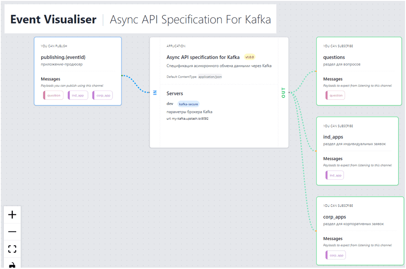Image resolution: width=406 pixels, height=269 pixels.
Task: Click the kafka-secure server tag
Action: [x=189, y=104]
